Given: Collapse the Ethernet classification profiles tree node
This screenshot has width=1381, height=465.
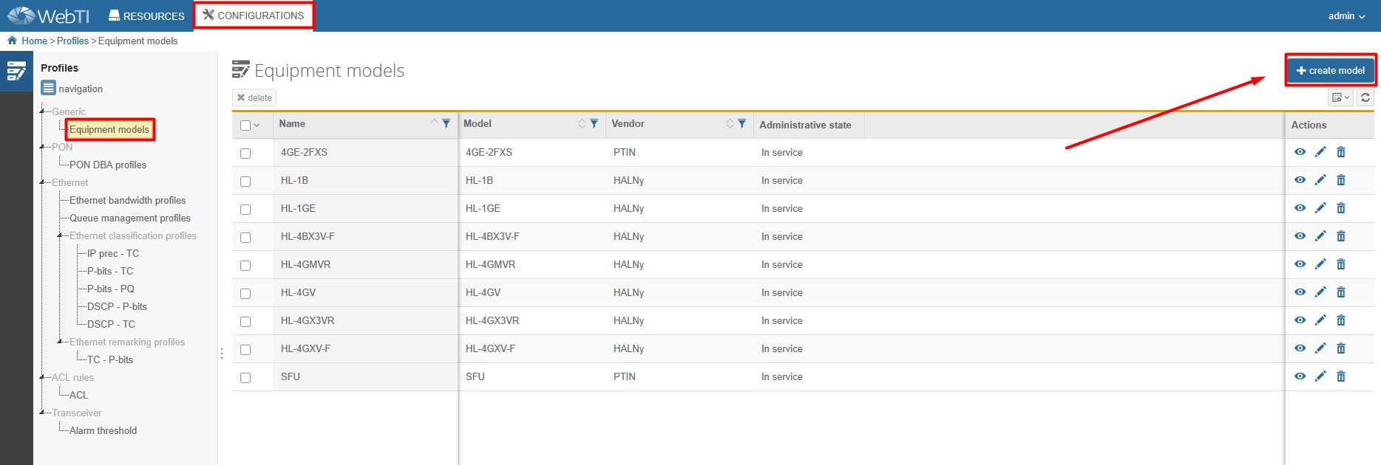Looking at the screenshot, I should click(x=61, y=235).
